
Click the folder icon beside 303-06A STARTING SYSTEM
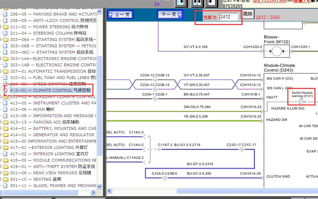[x=6, y=40]
